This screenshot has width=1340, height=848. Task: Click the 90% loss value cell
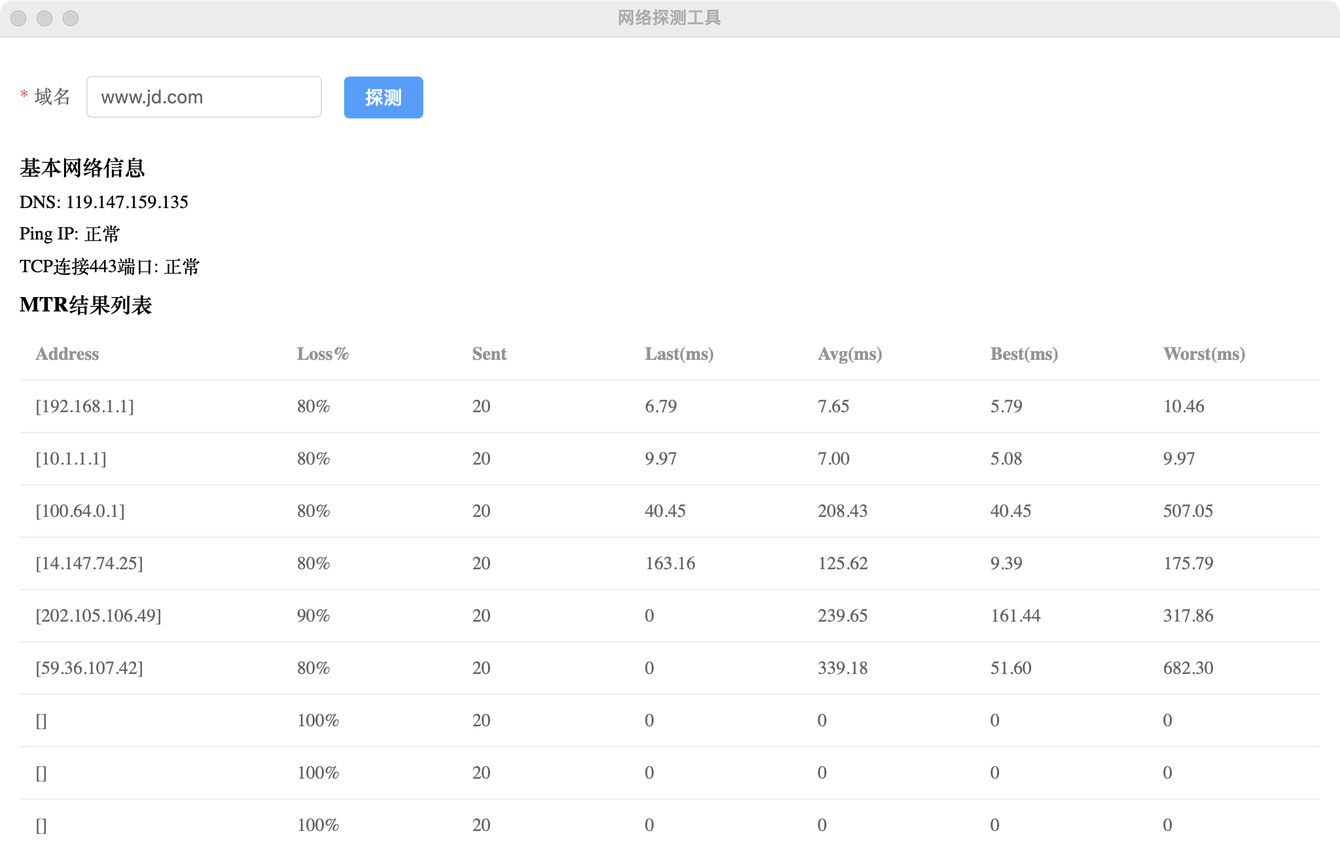click(313, 616)
